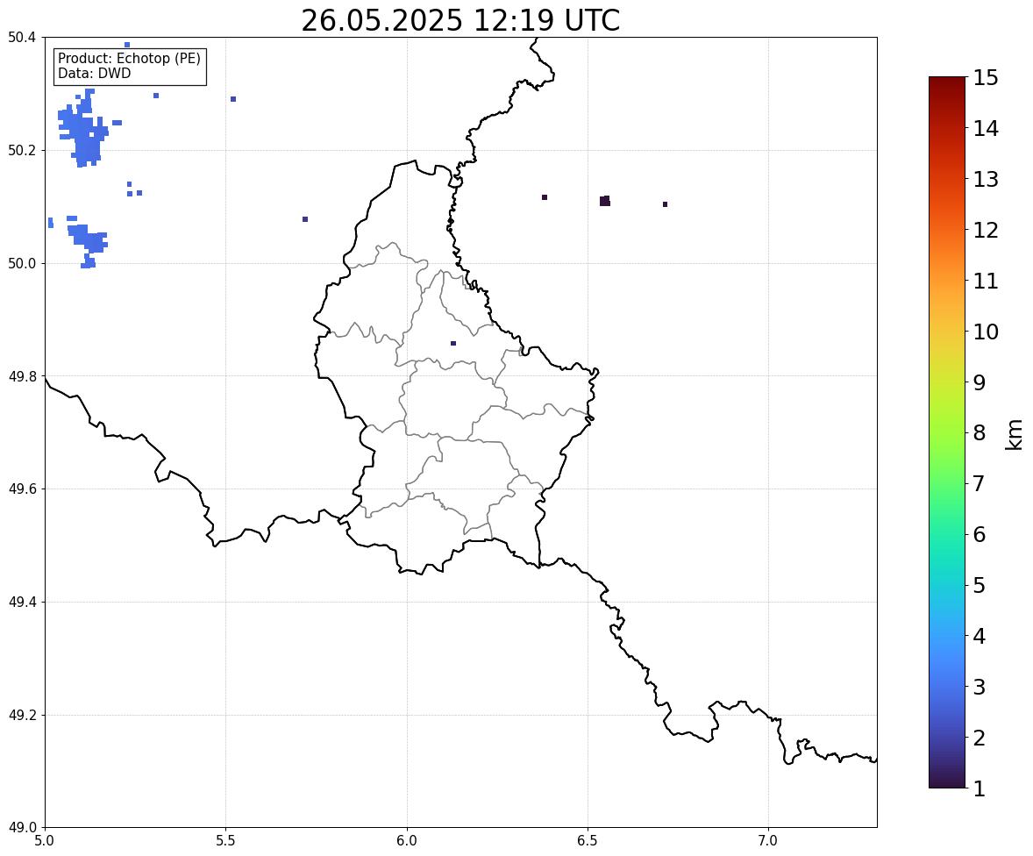The height and width of the screenshot is (856, 1033).
Task: Click the colorbar tick label 4
Action: click(x=980, y=636)
